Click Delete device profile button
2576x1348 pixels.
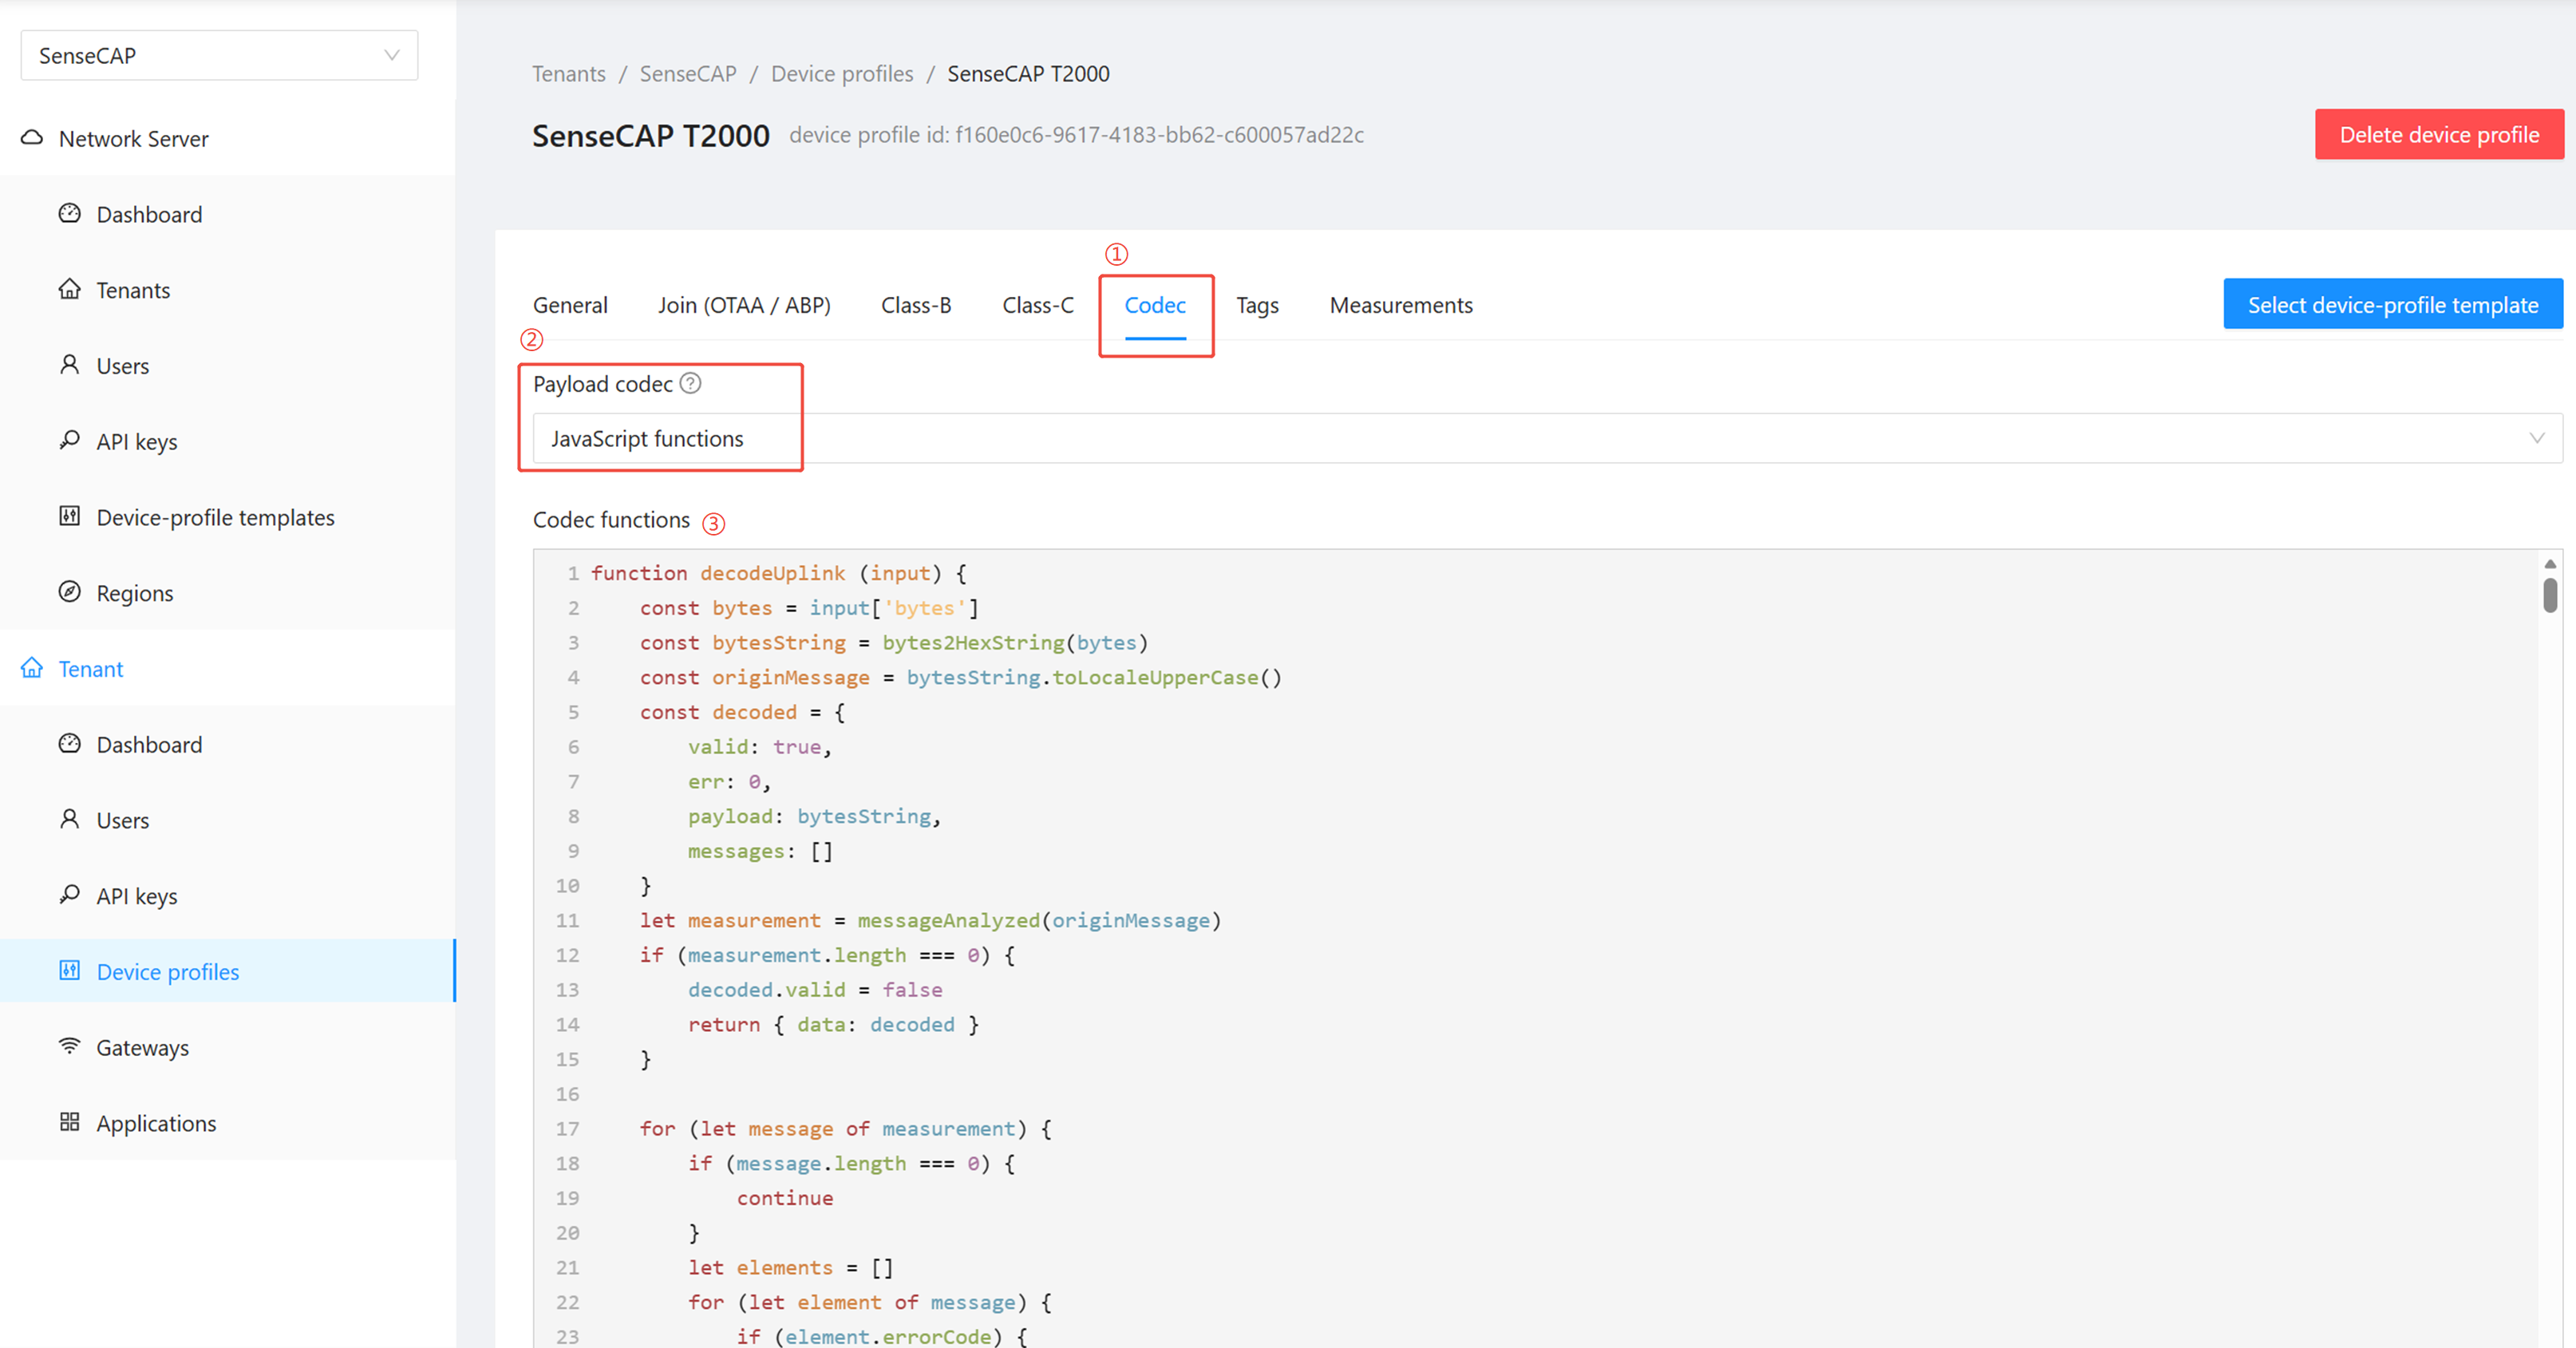click(2438, 135)
